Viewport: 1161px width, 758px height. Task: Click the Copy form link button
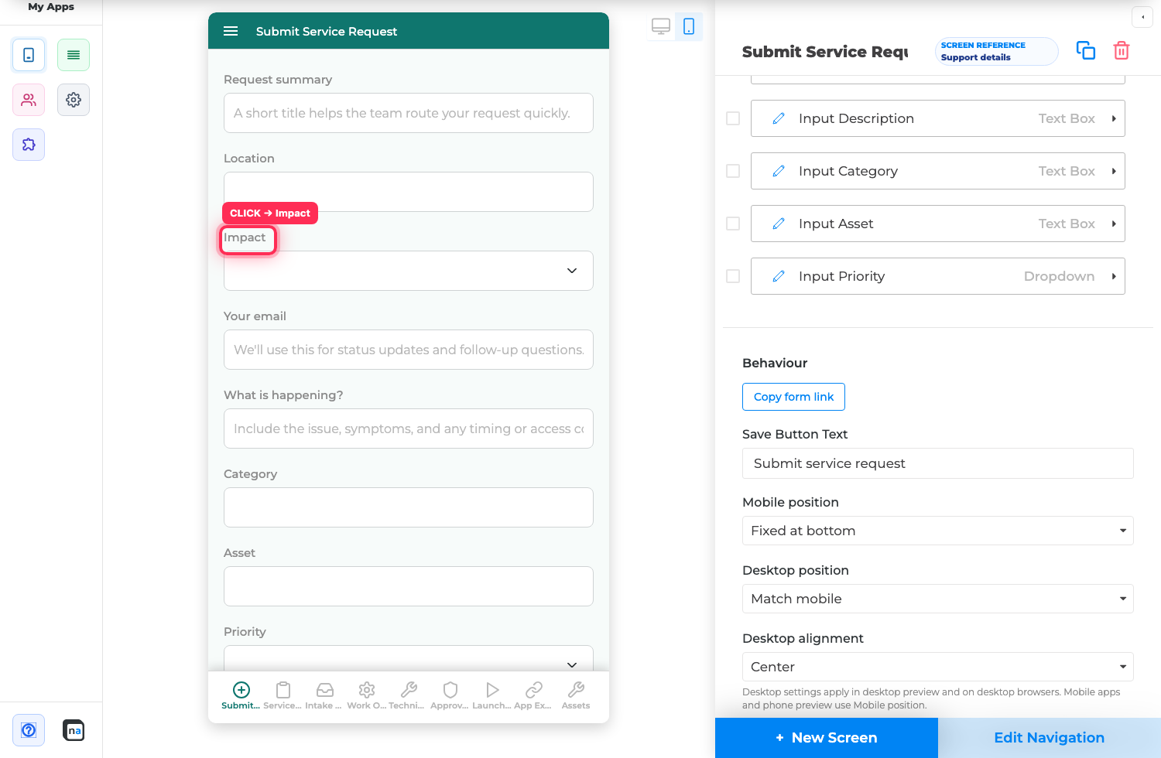(x=793, y=397)
